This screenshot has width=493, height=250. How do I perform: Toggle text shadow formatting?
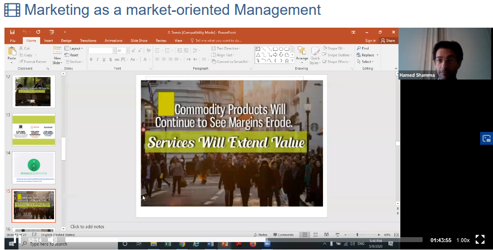(110, 59)
